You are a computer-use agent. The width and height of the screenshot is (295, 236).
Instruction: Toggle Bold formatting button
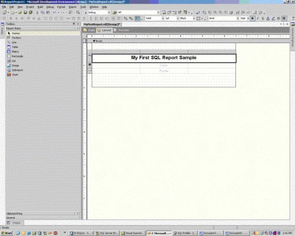253,18
